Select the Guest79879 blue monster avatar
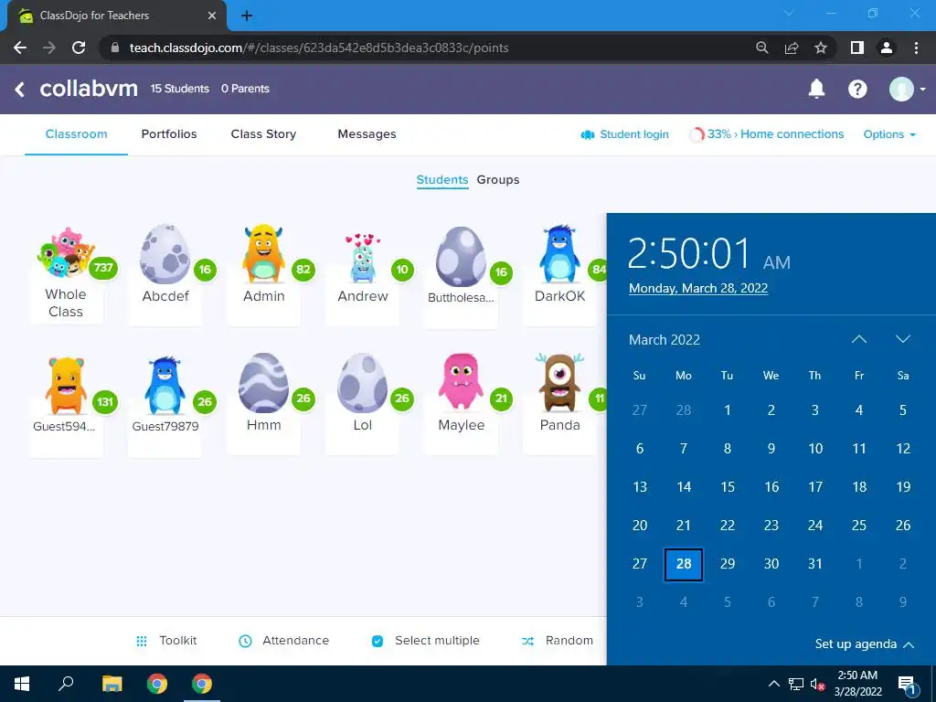Screen dimensions: 936x702 click(x=165, y=386)
